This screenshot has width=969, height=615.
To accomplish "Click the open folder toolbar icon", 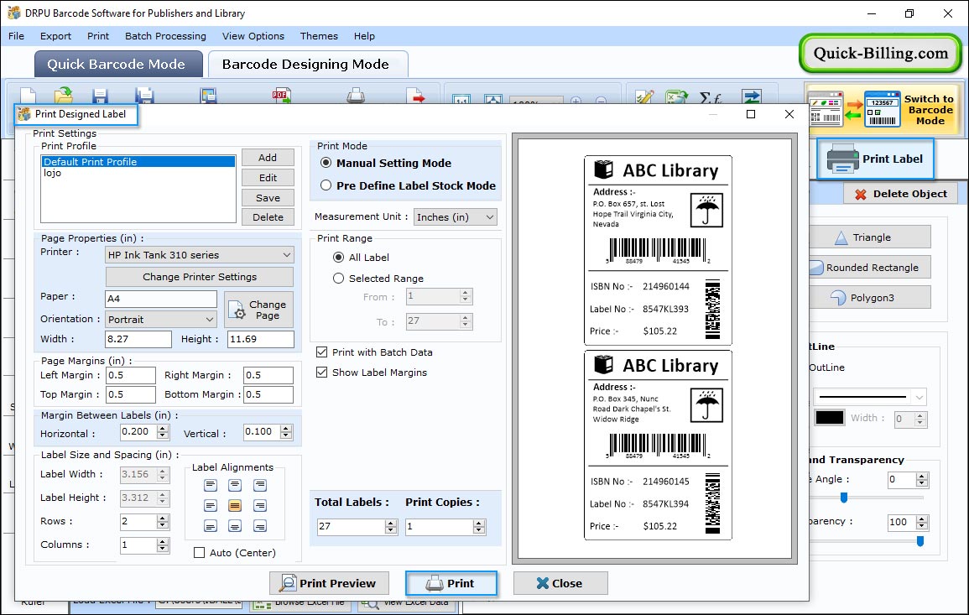I will point(63,95).
